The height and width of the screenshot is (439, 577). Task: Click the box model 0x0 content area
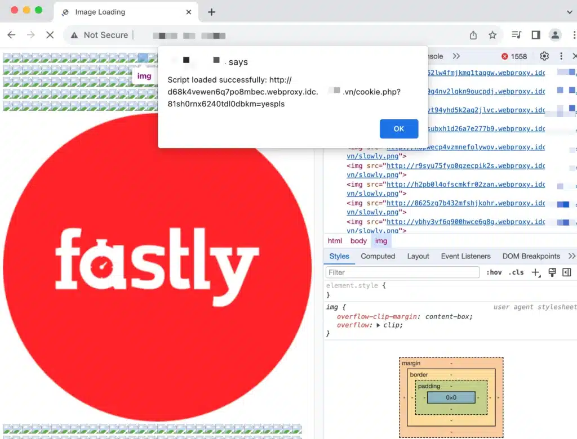(x=451, y=397)
